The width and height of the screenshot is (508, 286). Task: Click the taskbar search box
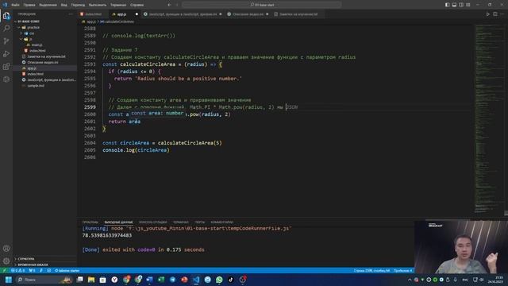point(44,280)
